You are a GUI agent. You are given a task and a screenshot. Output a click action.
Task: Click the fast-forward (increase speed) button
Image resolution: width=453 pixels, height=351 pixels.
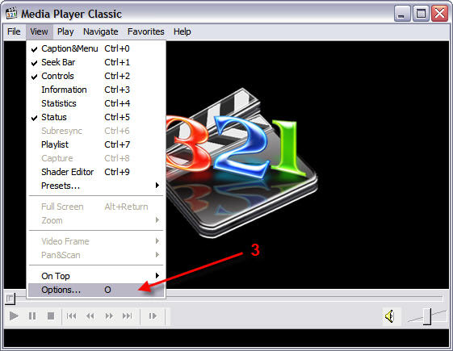coord(109,316)
